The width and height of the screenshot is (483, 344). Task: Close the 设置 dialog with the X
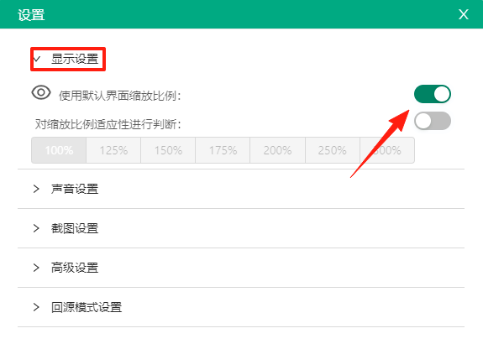[464, 14]
